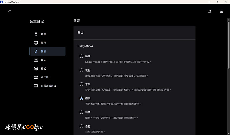Open the user account icon

(x=221, y=11)
